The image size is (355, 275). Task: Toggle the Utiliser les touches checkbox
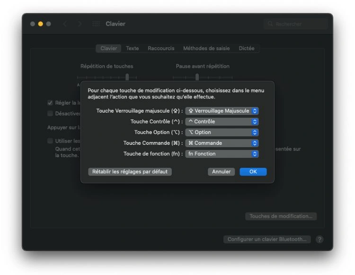click(50, 141)
